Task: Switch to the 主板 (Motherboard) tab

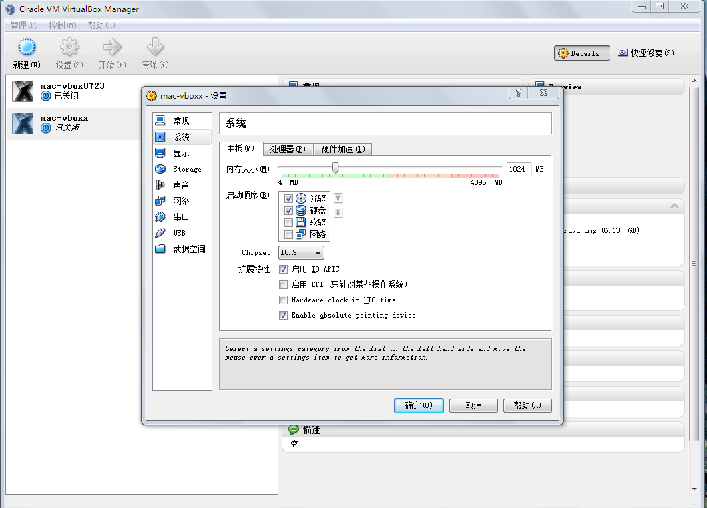Action: [240, 148]
